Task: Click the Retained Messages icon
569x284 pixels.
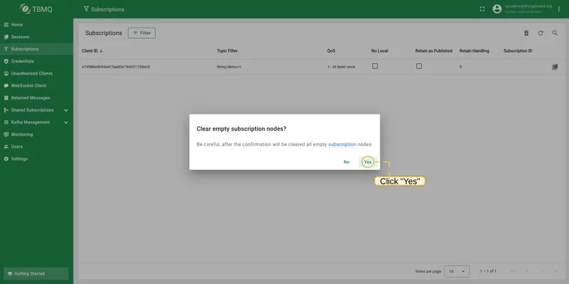Action: [6, 98]
